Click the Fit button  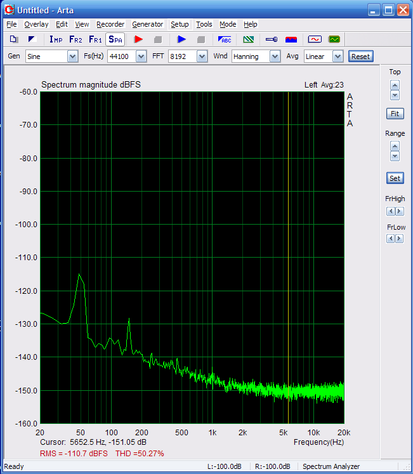pyautogui.click(x=395, y=114)
